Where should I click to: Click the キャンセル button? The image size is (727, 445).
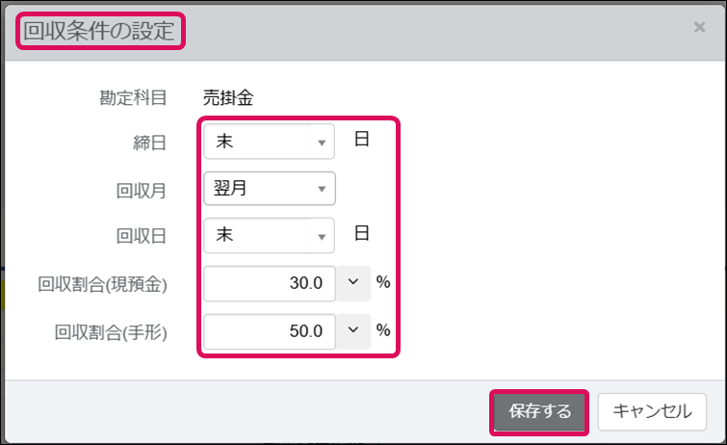pyautogui.click(x=652, y=411)
